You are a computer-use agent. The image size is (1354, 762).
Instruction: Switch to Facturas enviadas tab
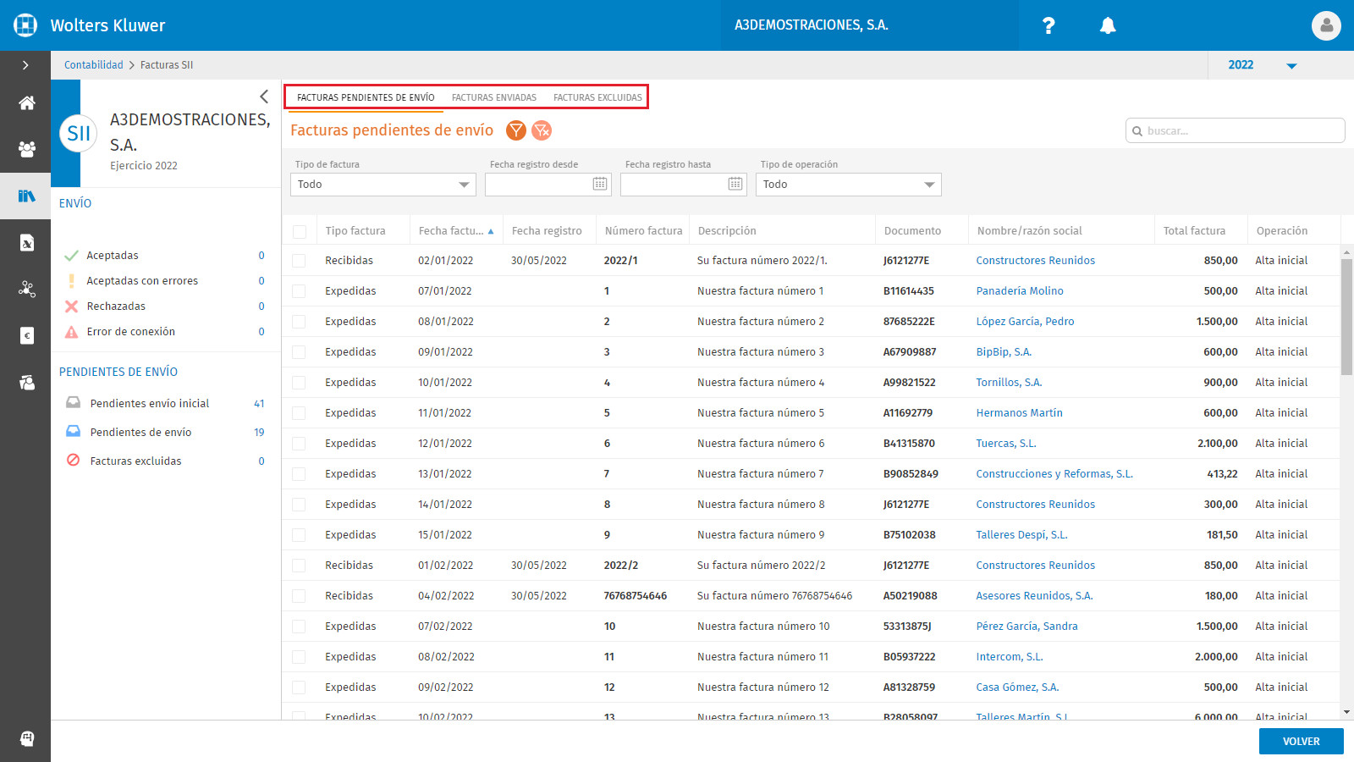pos(494,97)
